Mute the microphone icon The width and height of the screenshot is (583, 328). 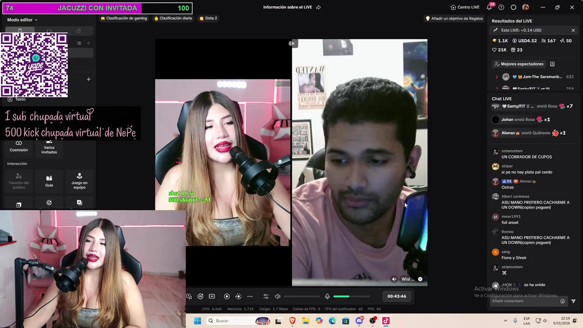pyautogui.click(x=327, y=297)
